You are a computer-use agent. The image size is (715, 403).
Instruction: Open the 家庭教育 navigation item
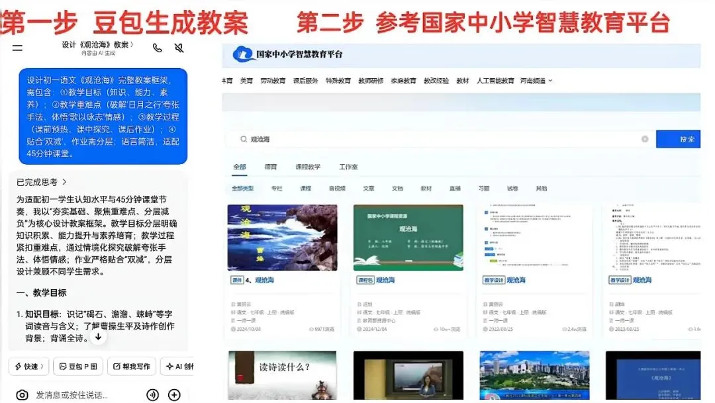point(404,81)
